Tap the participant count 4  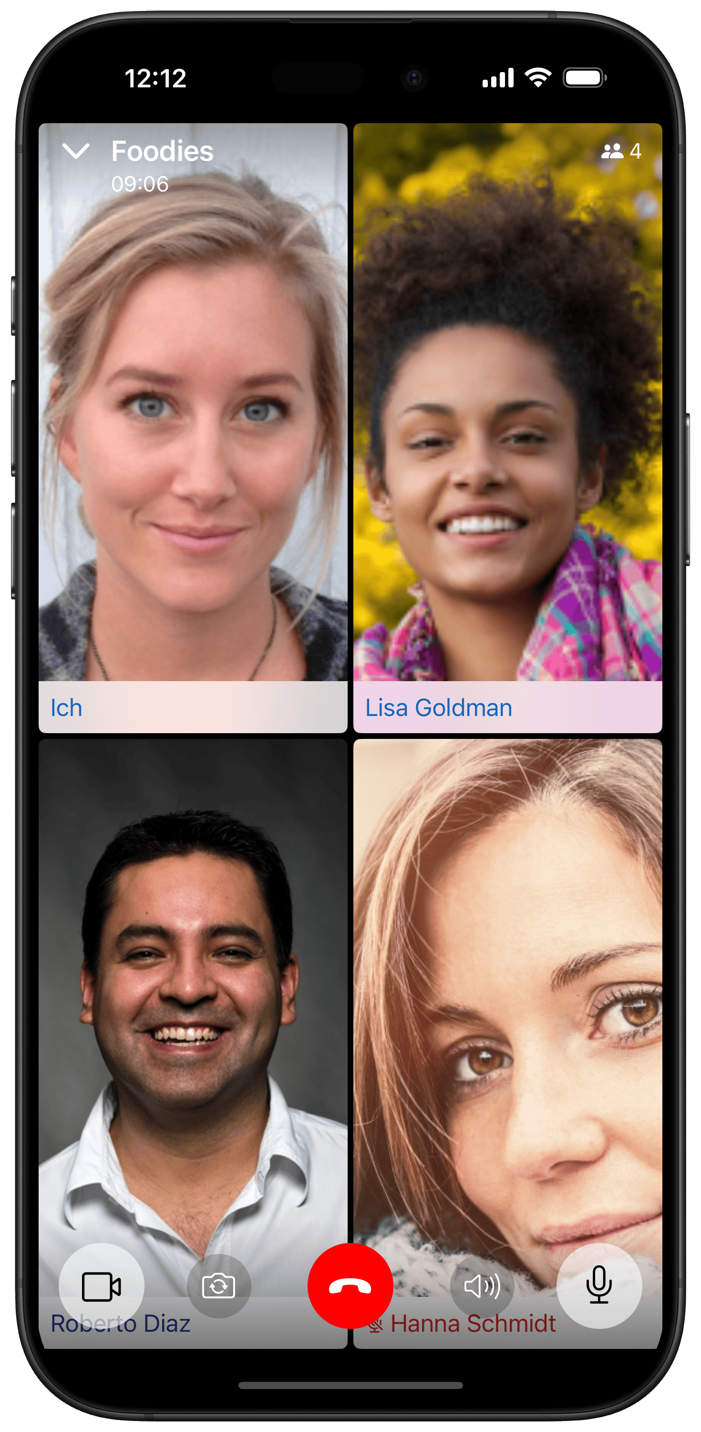pyautogui.click(x=636, y=151)
